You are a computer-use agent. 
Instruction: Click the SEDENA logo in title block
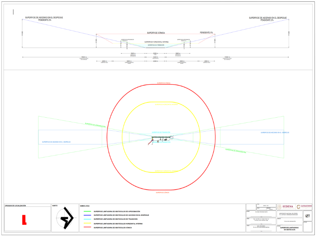click(286, 207)
